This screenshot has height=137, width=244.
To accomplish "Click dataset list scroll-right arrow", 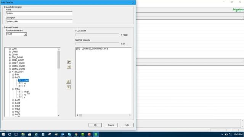I will (130, 115).
